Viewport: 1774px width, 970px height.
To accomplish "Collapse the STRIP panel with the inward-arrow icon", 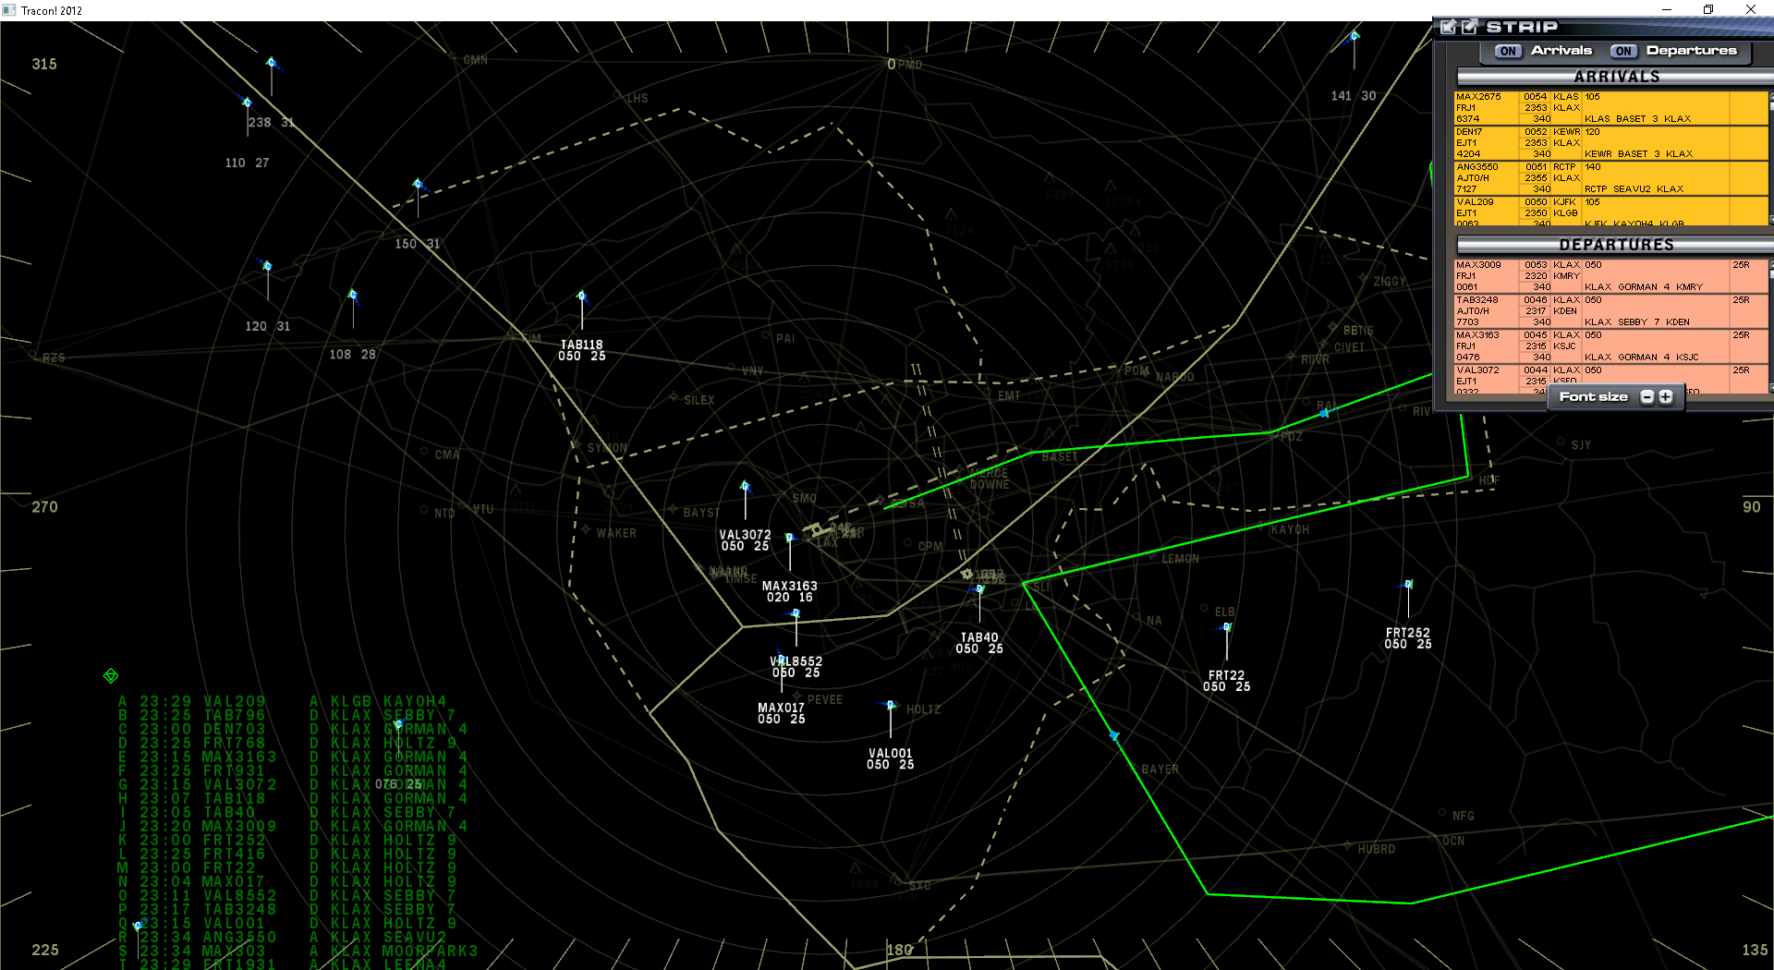I will [x=1448, y=27].
